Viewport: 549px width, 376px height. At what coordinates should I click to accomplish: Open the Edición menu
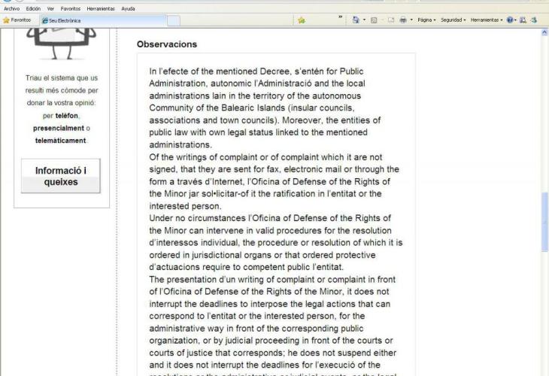click(34, 8)
